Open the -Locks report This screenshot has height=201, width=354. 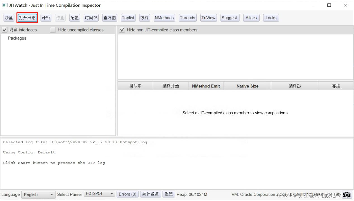[x=271, y=18]
